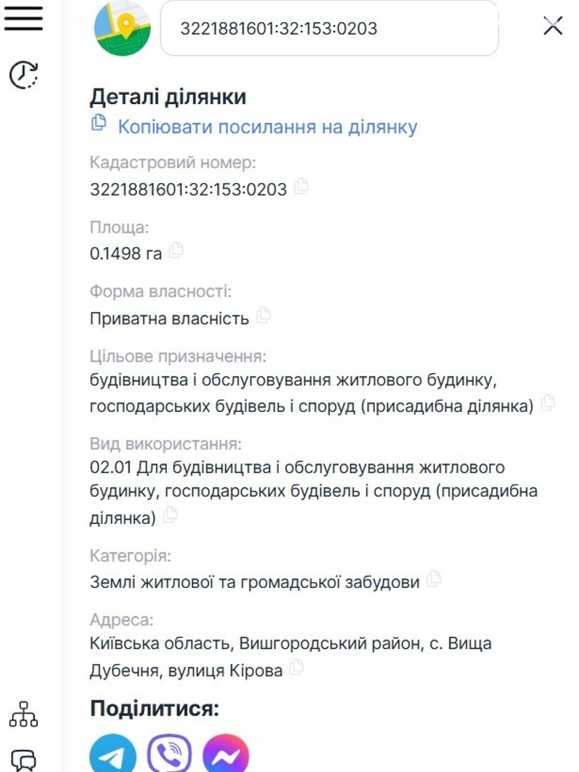Click copy icon beside the parcel link
Image resolution: width=579 pixels, height=772 pixels.
[98, 123]
